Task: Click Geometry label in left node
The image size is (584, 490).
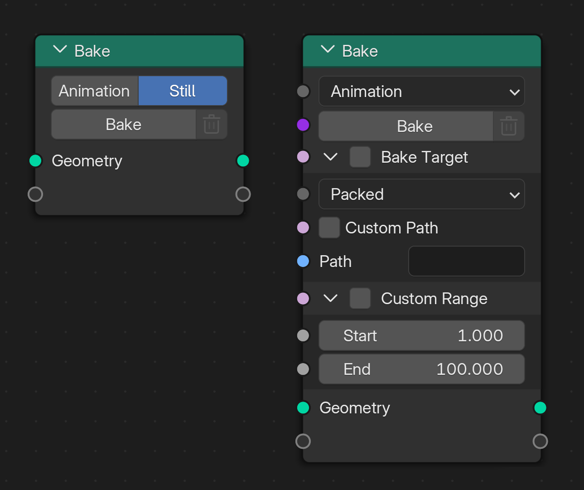Action: click(87, 161)
